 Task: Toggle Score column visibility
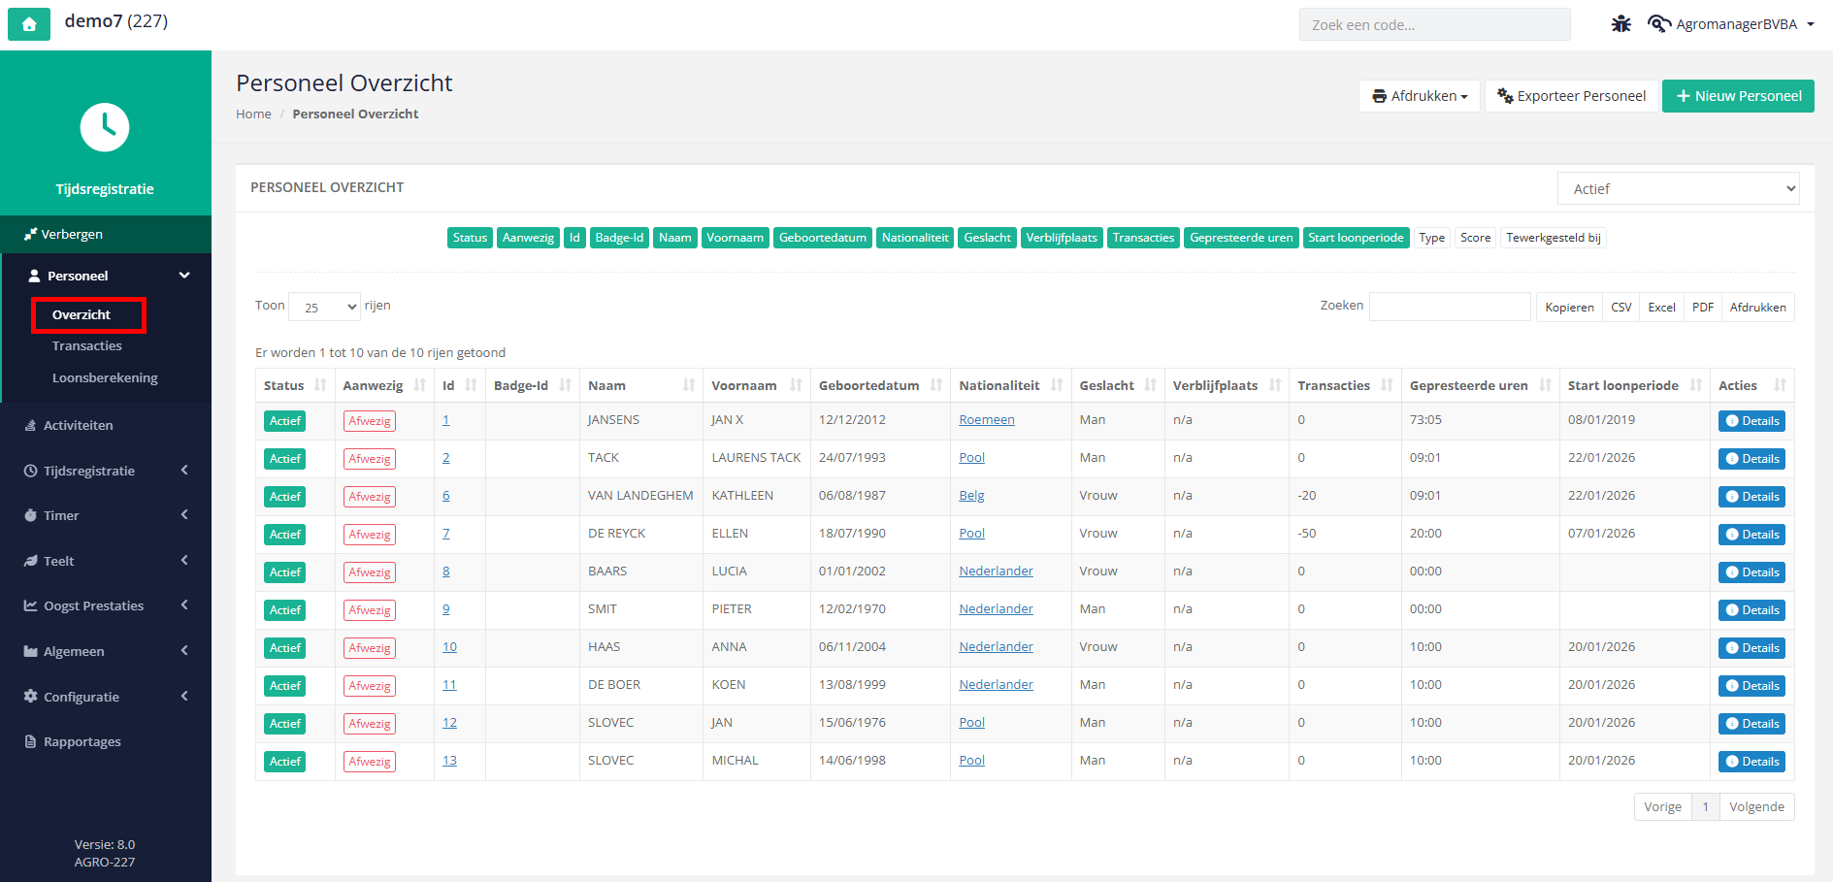[1475, 238]
